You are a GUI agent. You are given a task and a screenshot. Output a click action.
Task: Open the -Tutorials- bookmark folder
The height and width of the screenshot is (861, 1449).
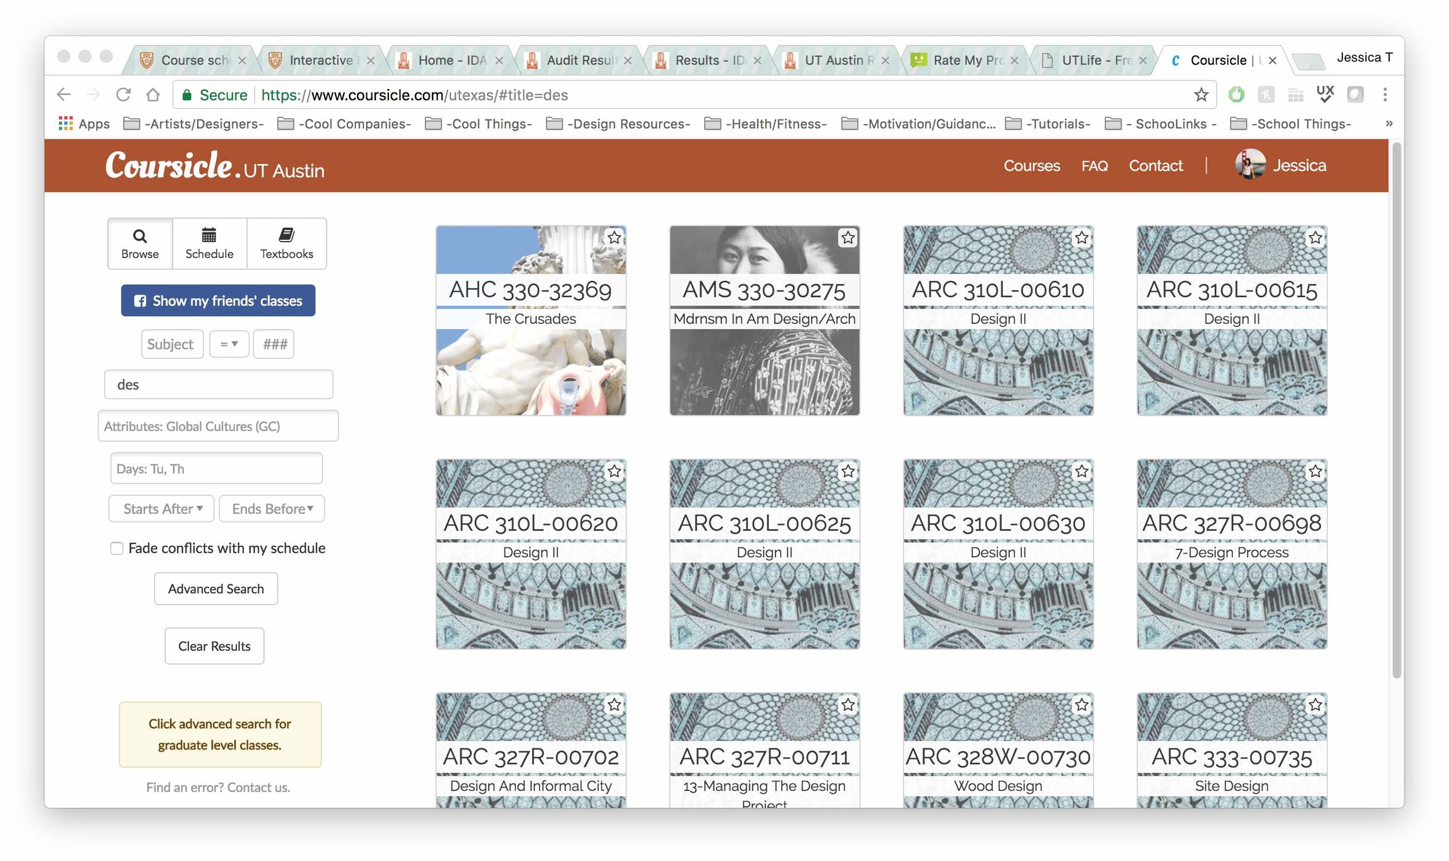coord(1048,123)
